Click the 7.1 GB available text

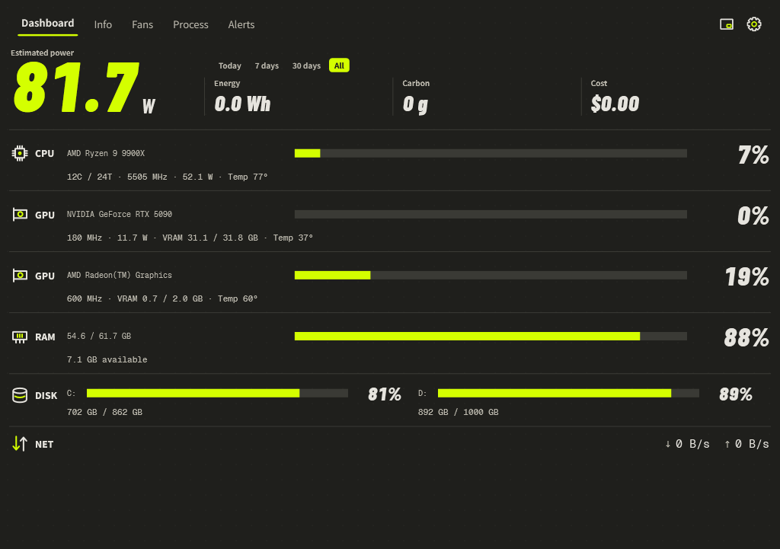(x=107, y=359)
